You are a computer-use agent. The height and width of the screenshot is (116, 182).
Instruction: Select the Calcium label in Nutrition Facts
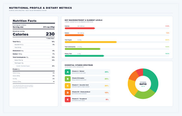pyautogui.click(x=16, y=76)
